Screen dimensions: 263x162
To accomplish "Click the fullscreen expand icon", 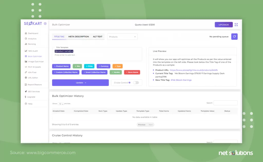I will click(236, 25).
